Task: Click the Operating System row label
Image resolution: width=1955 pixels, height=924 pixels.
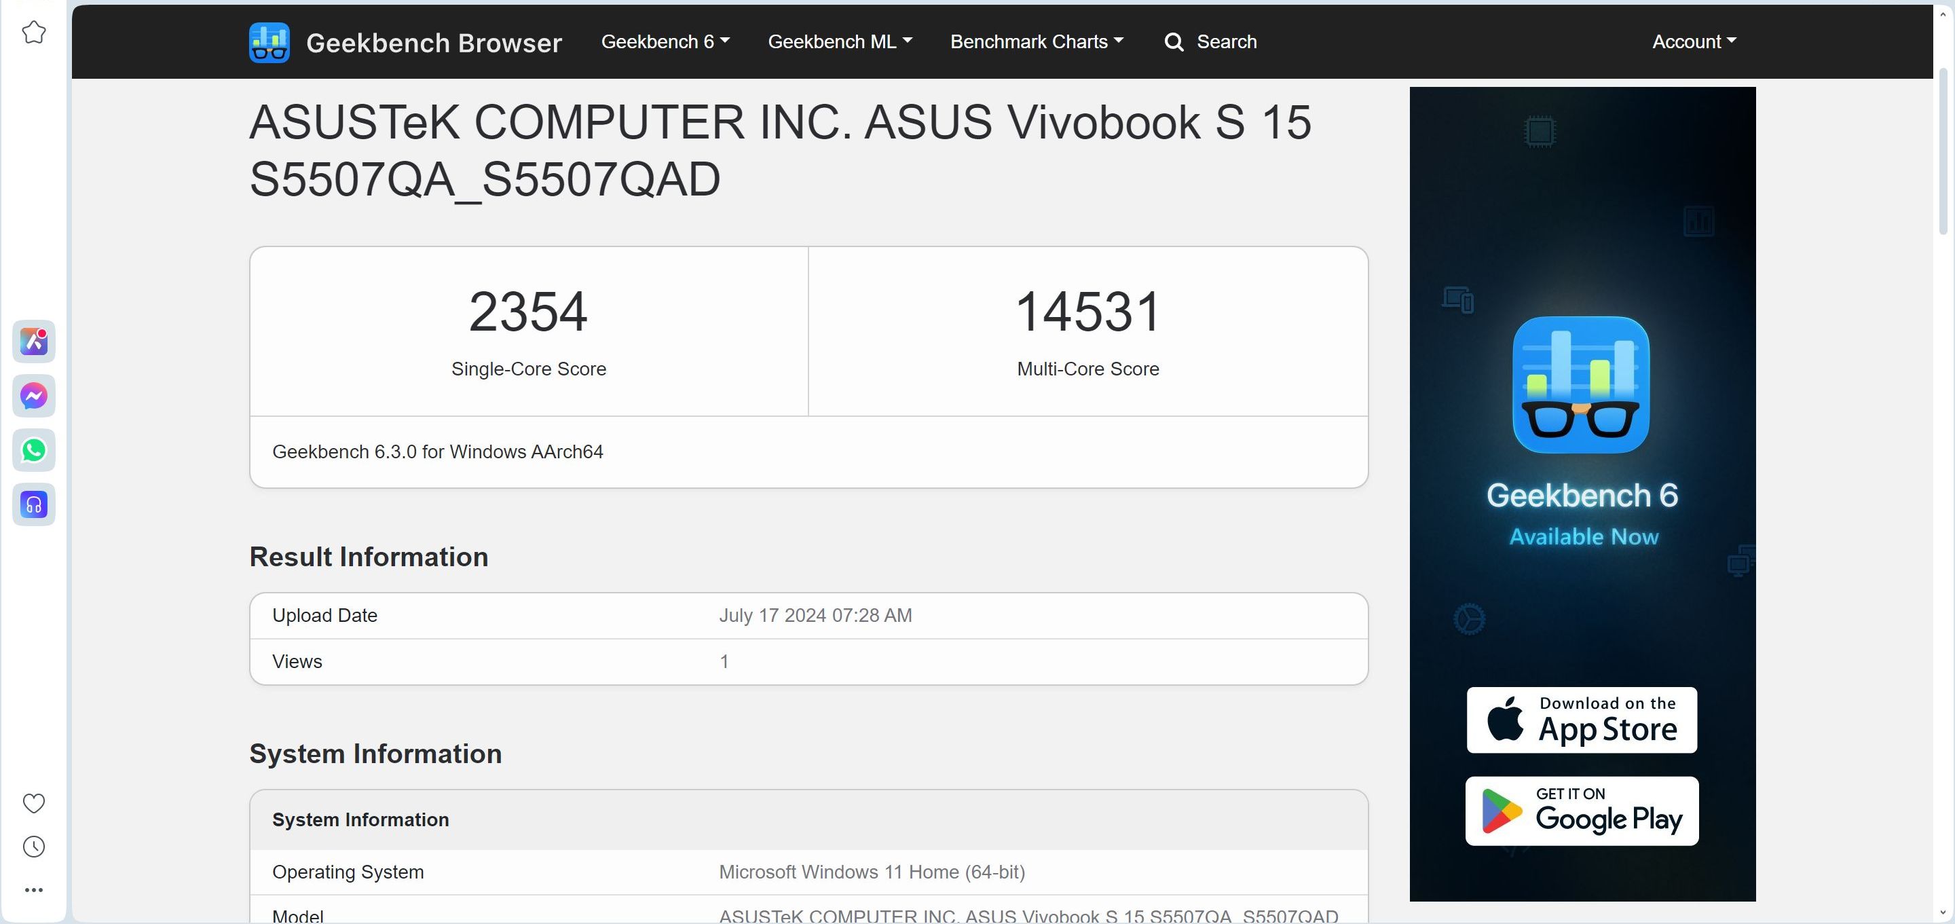Action: click(x=348, y=872)
